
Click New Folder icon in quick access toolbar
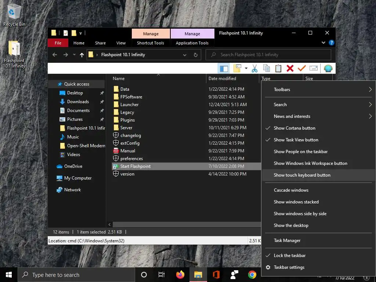pos(74,33)
